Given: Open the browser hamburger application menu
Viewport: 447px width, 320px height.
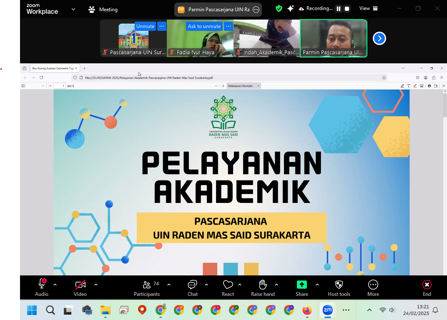Looking at the screenshot, I should coord(442,77).
